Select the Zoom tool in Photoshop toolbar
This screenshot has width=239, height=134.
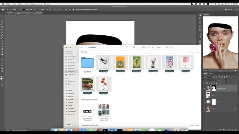(x=2, y=71)
